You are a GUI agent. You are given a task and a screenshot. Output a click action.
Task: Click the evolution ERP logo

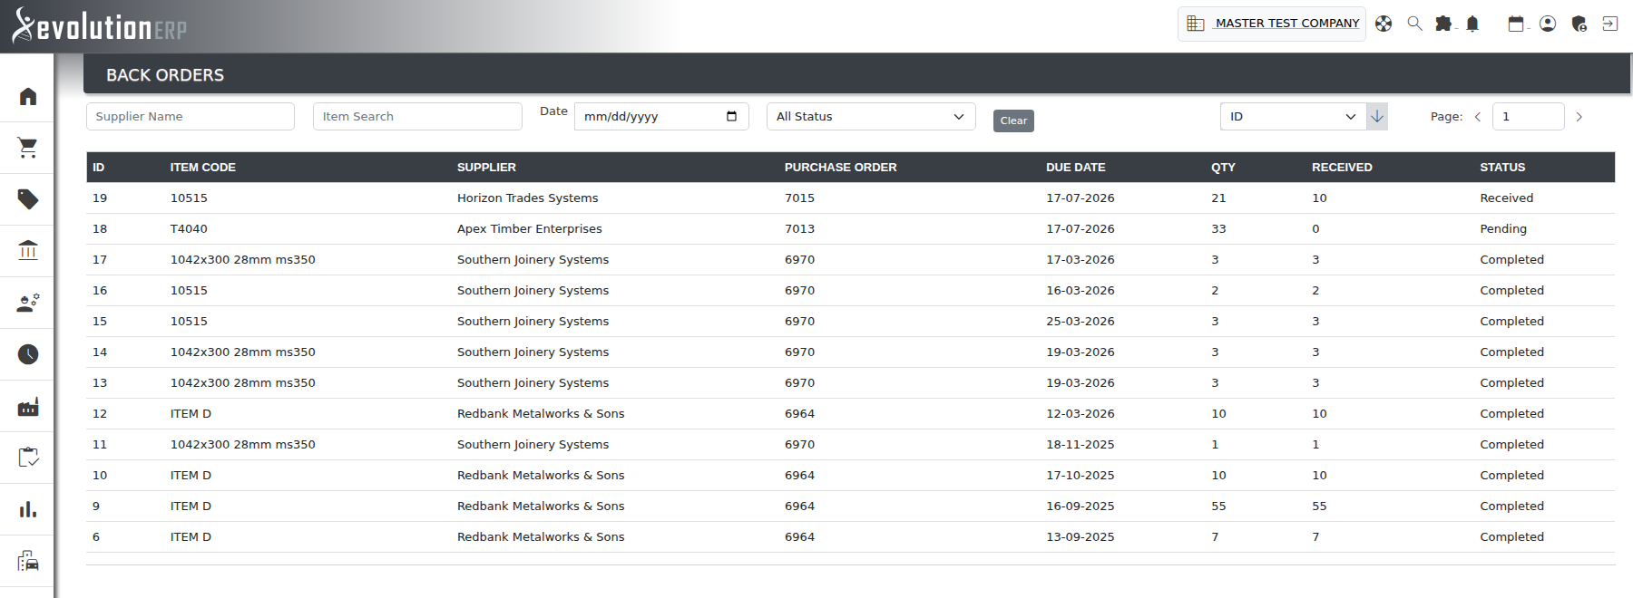tap(100, 26)
